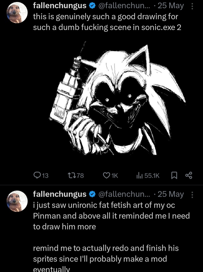The height and width of the screenshot is (272, 203).
Task: Tap the verified badge on the Pinman tweet
Action: [92, 194]
